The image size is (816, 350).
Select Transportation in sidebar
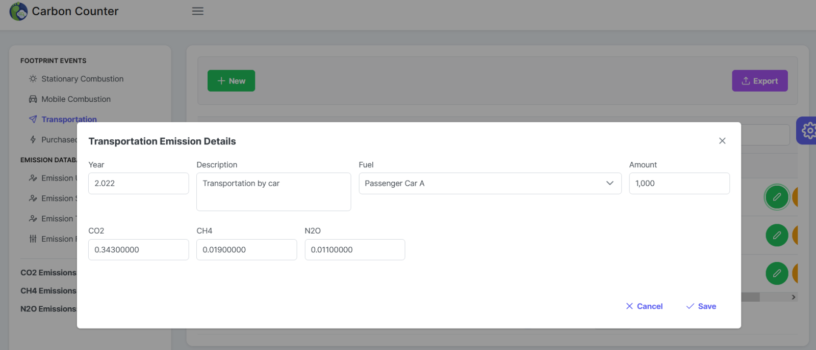[69, 120]
